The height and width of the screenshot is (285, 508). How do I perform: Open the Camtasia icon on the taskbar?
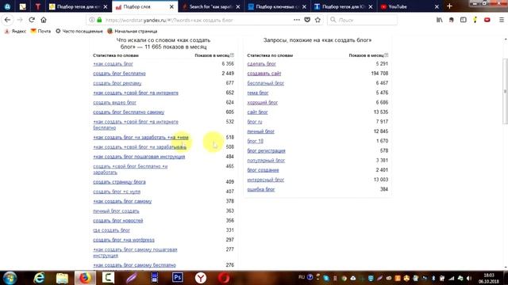tap(108, 278)
